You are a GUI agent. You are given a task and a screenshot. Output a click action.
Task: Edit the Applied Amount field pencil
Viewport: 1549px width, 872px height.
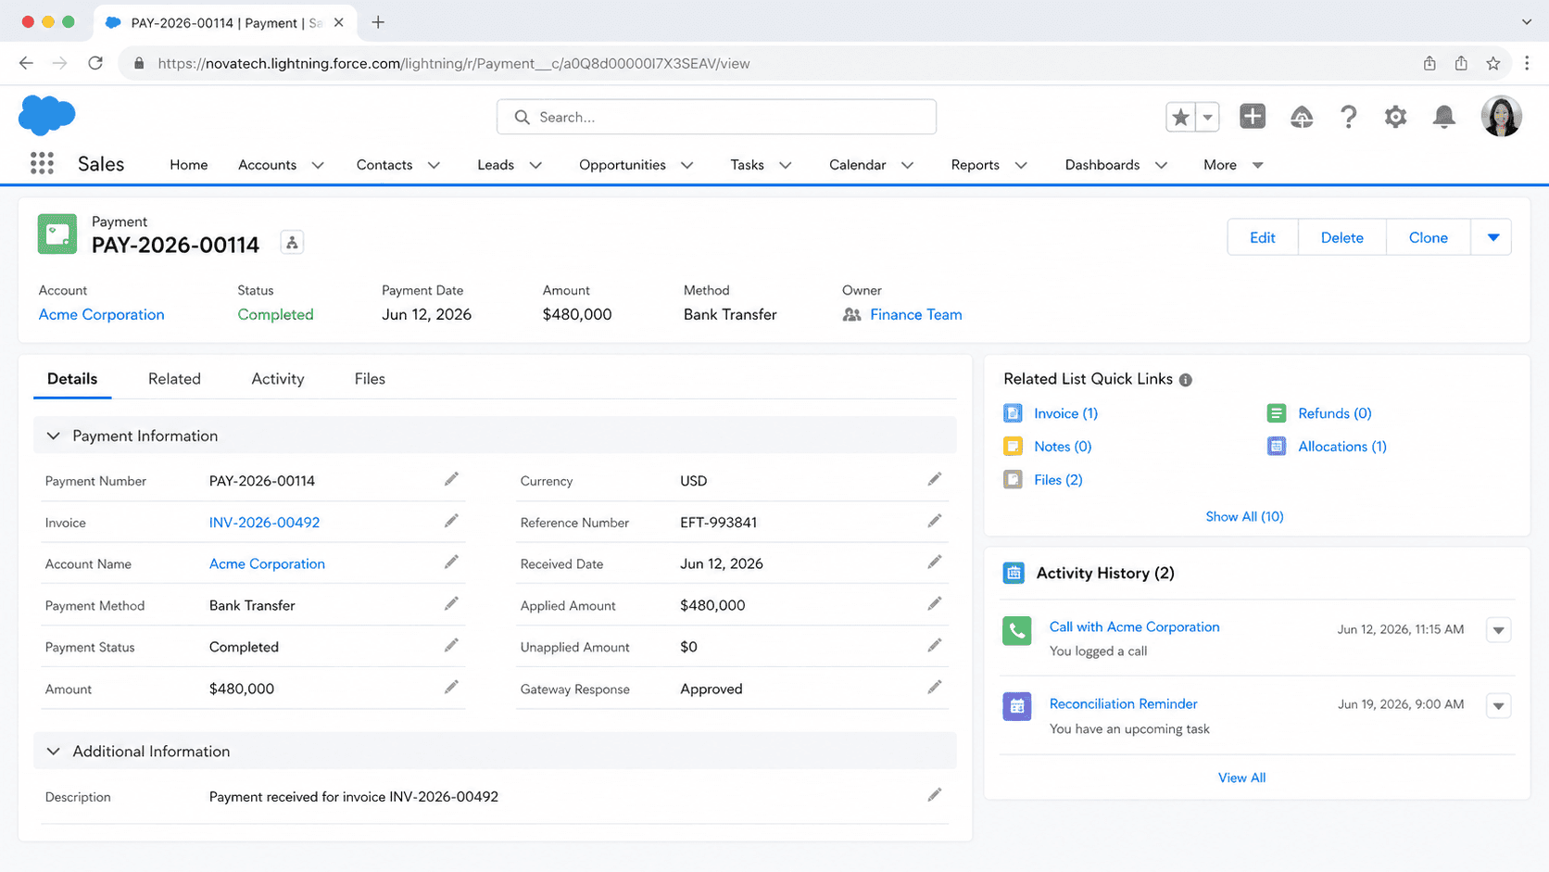[x=935, y=604]
